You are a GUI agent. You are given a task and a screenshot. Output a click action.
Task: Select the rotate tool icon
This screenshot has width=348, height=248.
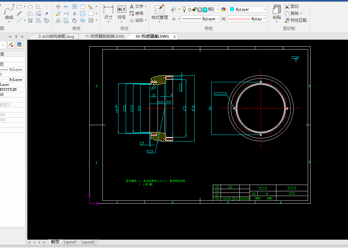click(75, 20)
